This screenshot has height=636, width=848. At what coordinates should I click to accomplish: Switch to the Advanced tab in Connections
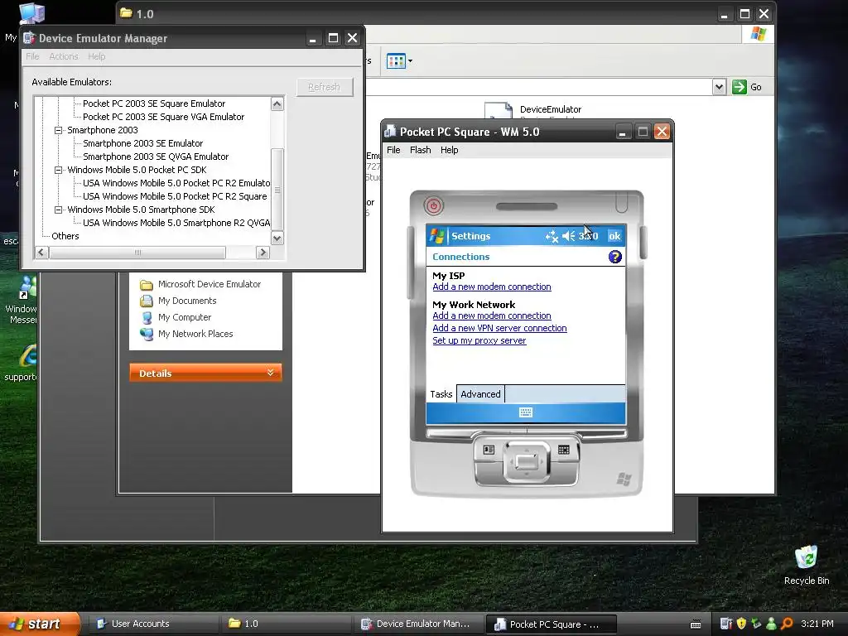(480, 393)
